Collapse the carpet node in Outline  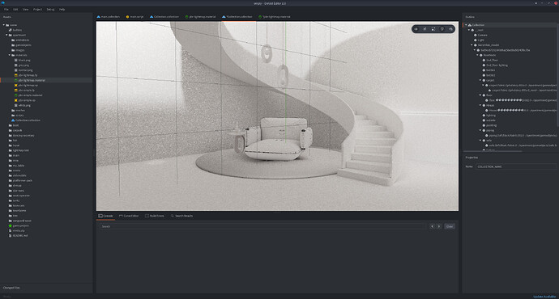[480, 80]
